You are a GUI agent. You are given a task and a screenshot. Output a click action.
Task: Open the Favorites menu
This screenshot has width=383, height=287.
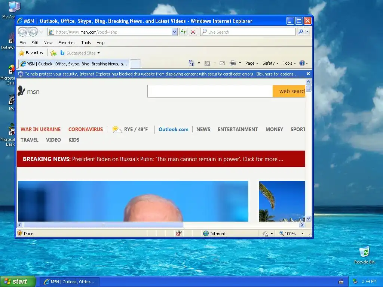(67, 43)
